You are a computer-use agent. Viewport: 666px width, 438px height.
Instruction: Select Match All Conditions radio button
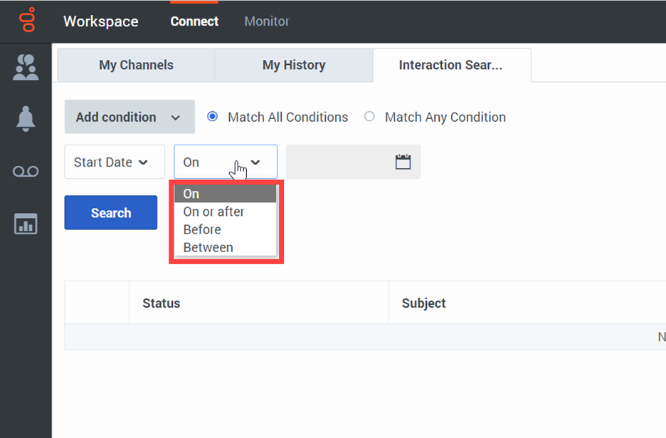click(212, 117)
